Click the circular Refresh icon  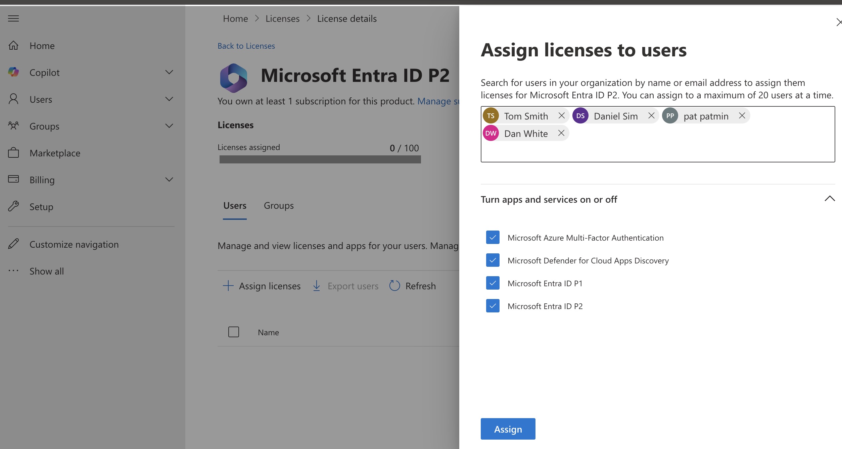pyautogui.click(x=394, y=286)
